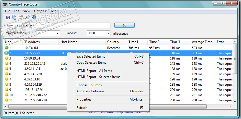241x119 pixels.
Task: Sort by the Time 2 column header
Action: (158, 42)
